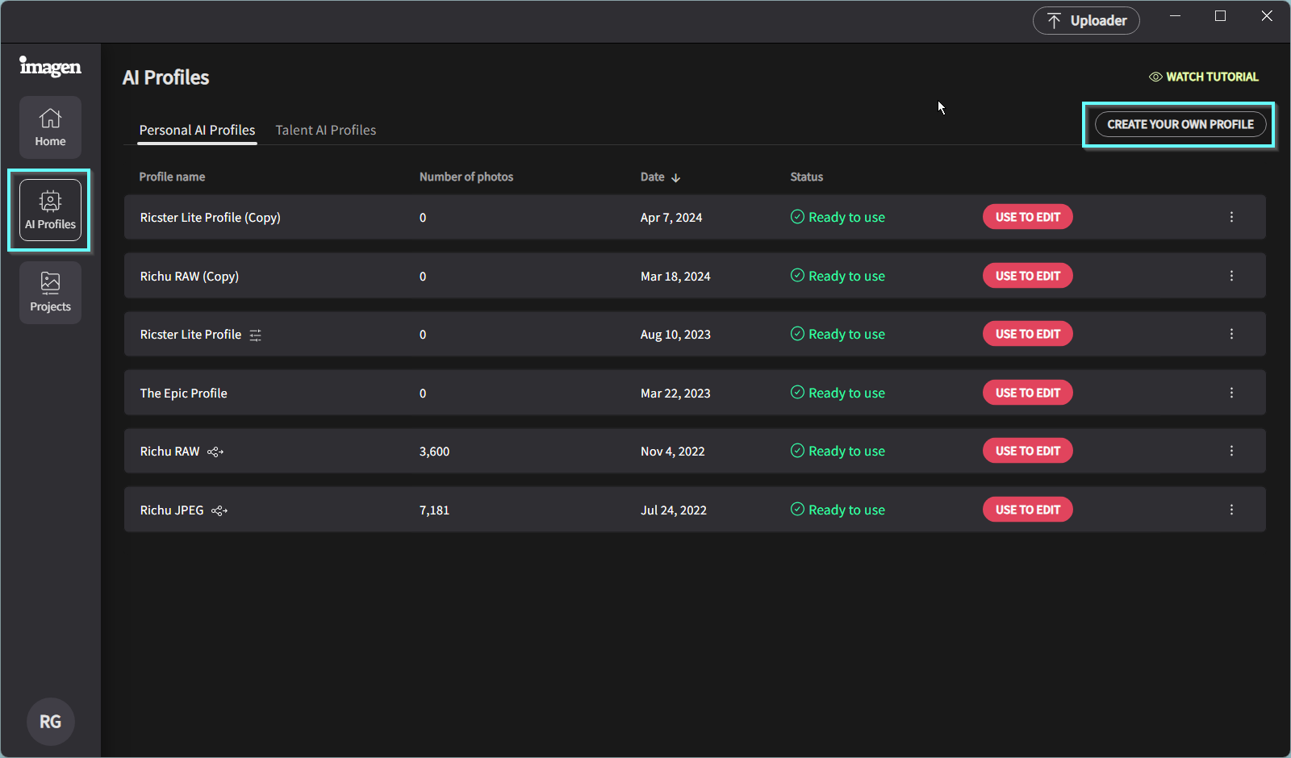Open the Watch Tutorial link
The width and height of the screenshot is (1291, 758).
1204,77
